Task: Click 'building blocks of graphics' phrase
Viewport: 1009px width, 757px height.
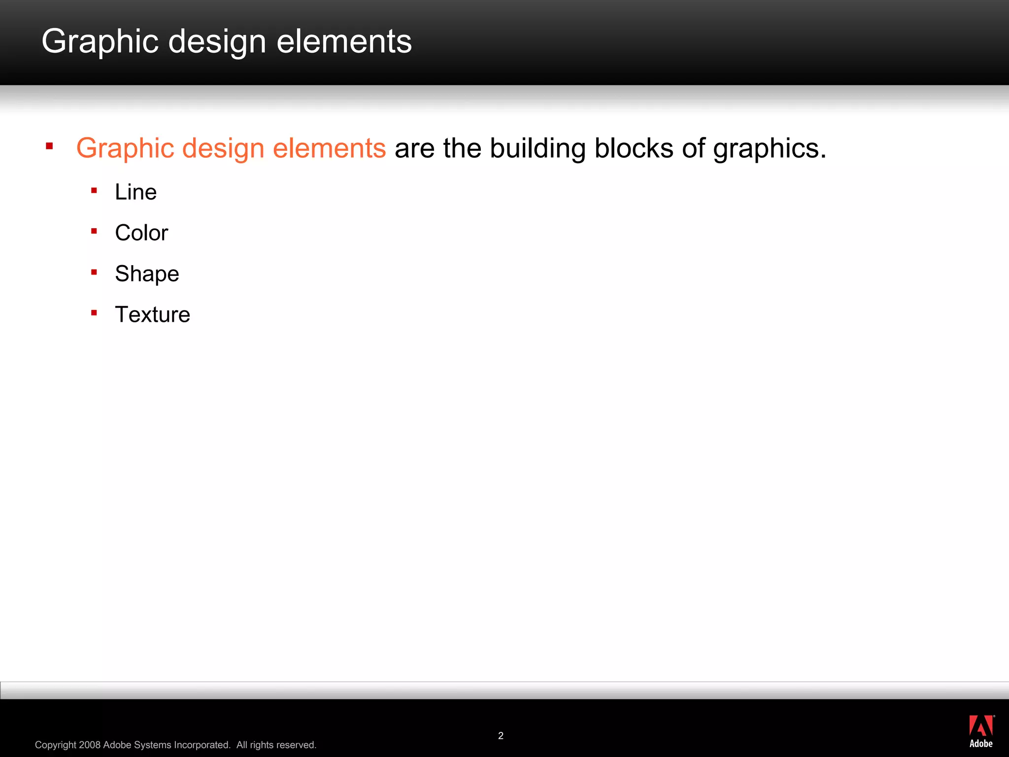Action: pos(636,148)
